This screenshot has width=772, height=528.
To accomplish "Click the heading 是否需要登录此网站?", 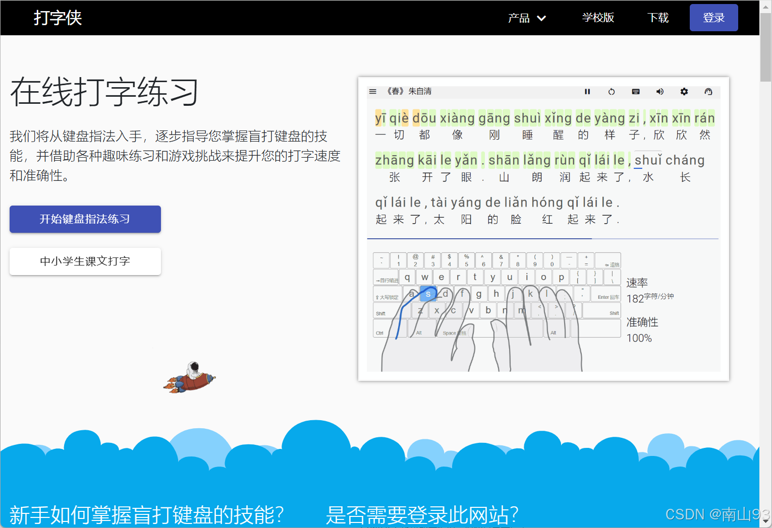I will coord(422,515).
